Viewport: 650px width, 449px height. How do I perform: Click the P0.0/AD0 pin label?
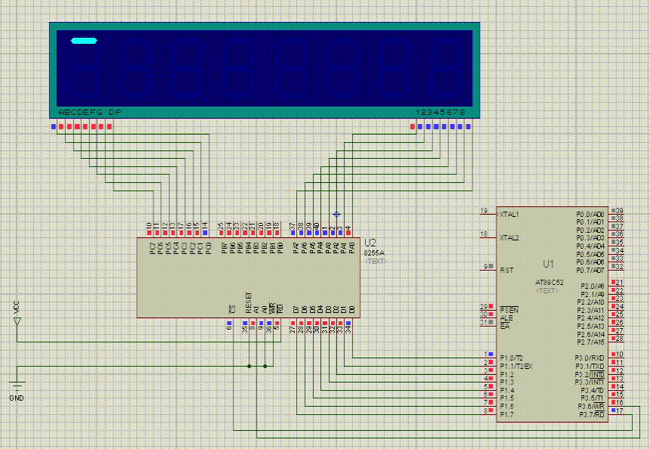(x=590, y=215)
